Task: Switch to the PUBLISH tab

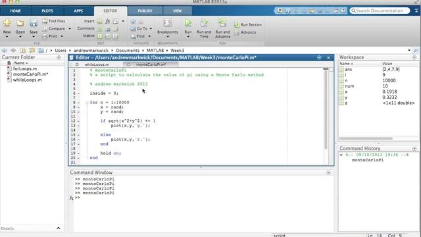Action: click(x=145, y=11)
